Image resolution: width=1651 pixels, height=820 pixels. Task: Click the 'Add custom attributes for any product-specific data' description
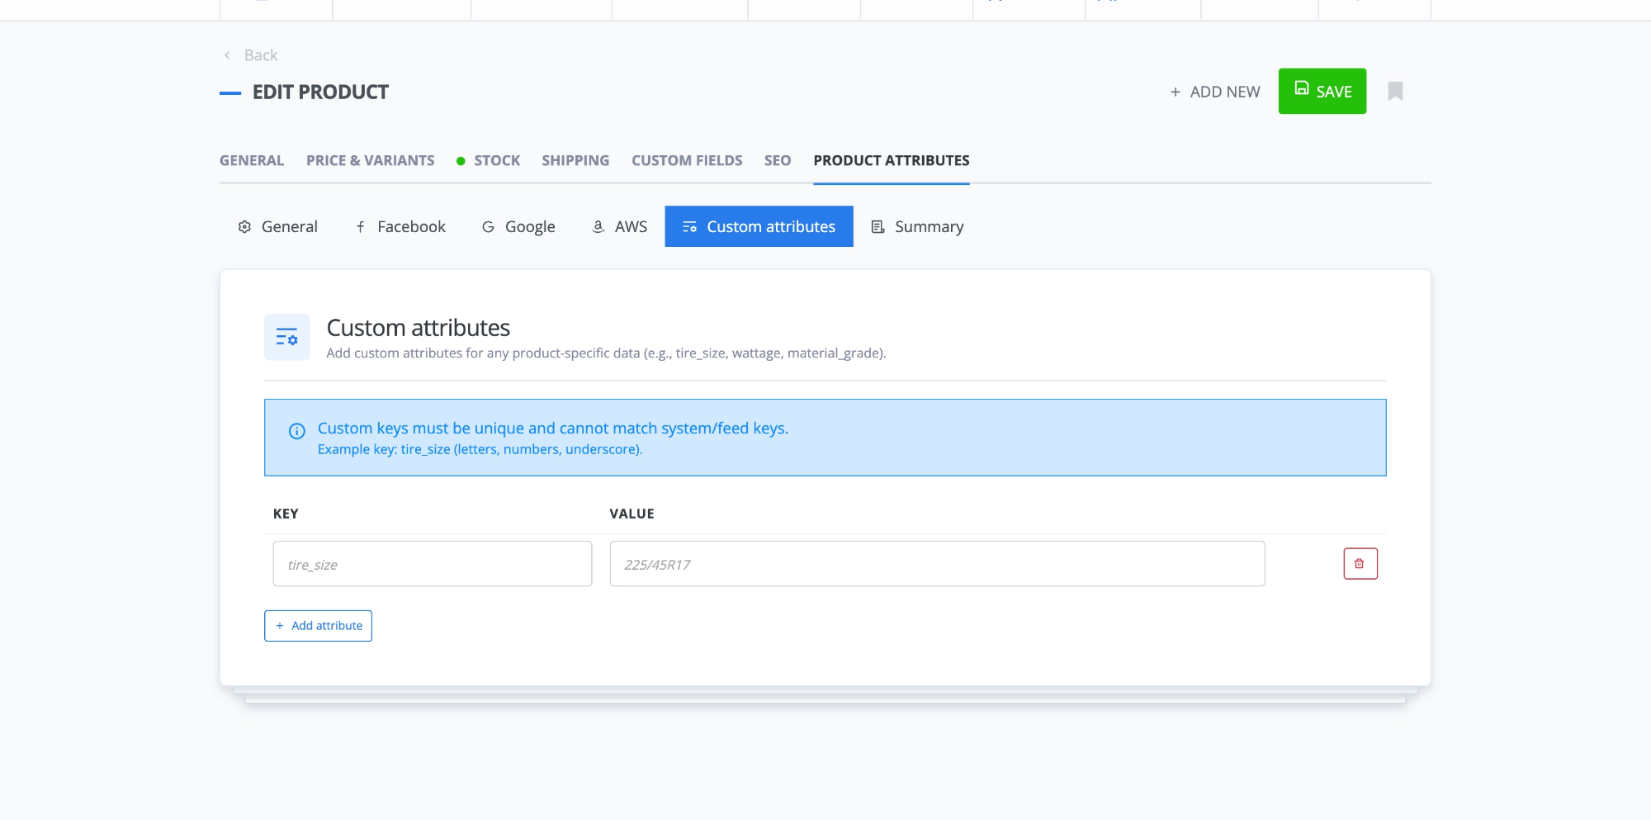[x=606, y=353]
